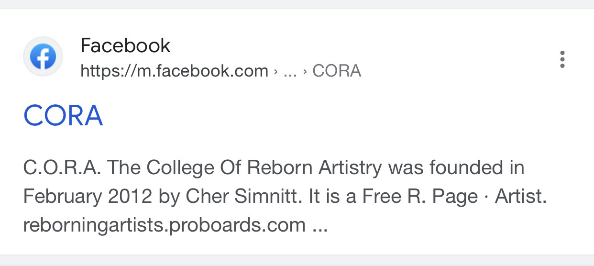Viewport: 594px width, 266px height.
Task: Click the C.O.R.A. abbreviation in the snippet
Action: (x=62, y=168)
